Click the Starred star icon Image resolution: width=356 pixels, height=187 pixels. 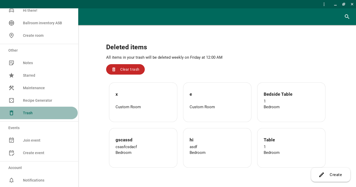(x=11, y=75)
